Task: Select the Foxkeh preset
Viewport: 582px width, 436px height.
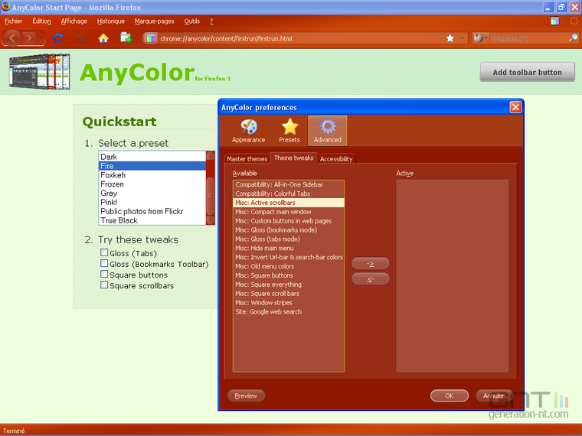Action: [152, 175]
